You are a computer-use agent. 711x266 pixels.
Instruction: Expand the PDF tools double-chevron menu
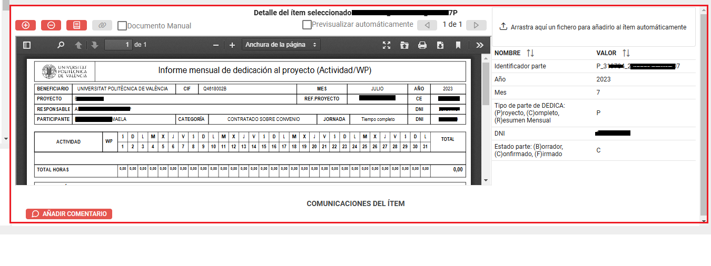(479, 45)
